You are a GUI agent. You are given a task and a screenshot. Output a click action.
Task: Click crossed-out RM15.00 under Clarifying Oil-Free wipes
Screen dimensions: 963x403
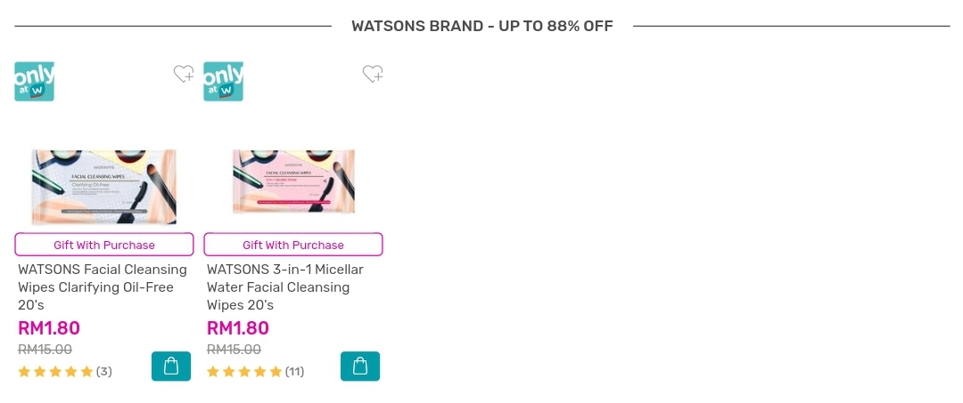pyautogui.click(x=45, y=350)
